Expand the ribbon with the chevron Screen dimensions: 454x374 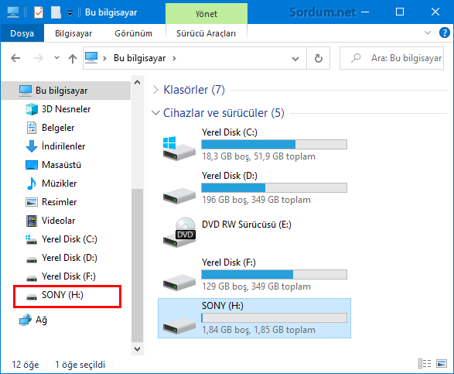click(x=428, y=33)
